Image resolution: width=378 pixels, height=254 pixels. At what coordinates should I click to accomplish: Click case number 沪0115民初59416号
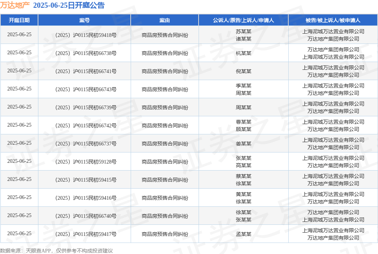pos(95,198)
